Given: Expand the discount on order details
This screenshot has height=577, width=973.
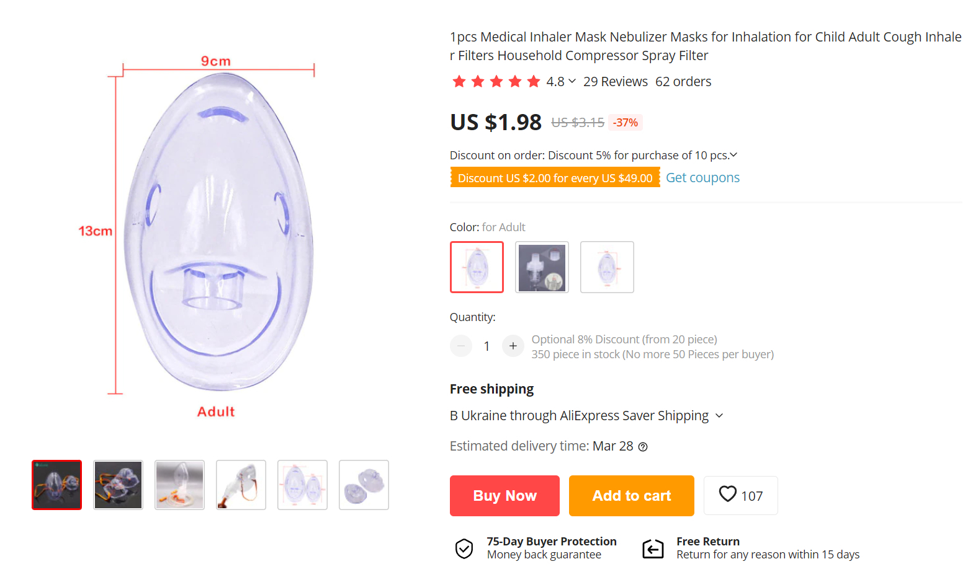Looking at the screenshot, I should point(733,155).
